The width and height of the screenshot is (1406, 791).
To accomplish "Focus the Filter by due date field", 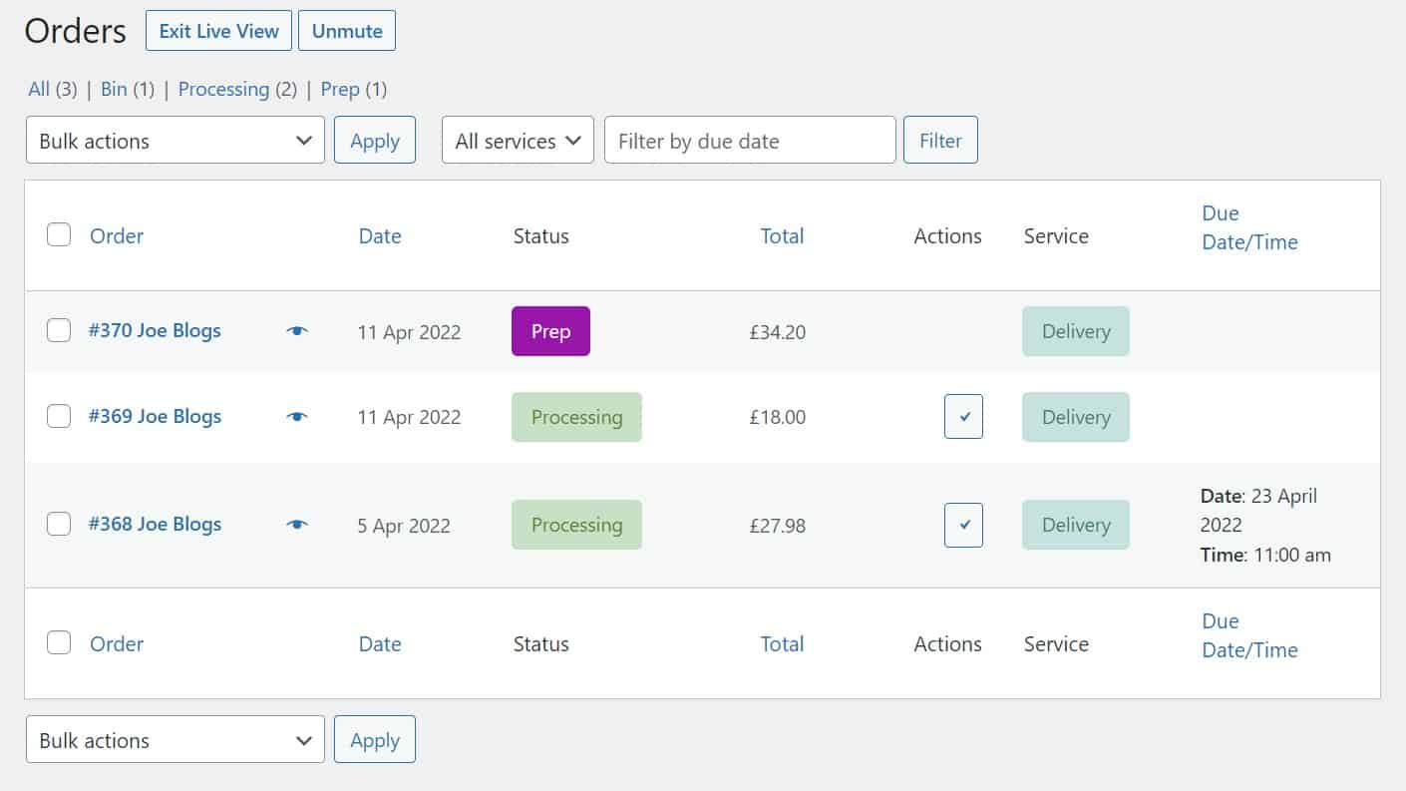I will (x=750, y=141).
